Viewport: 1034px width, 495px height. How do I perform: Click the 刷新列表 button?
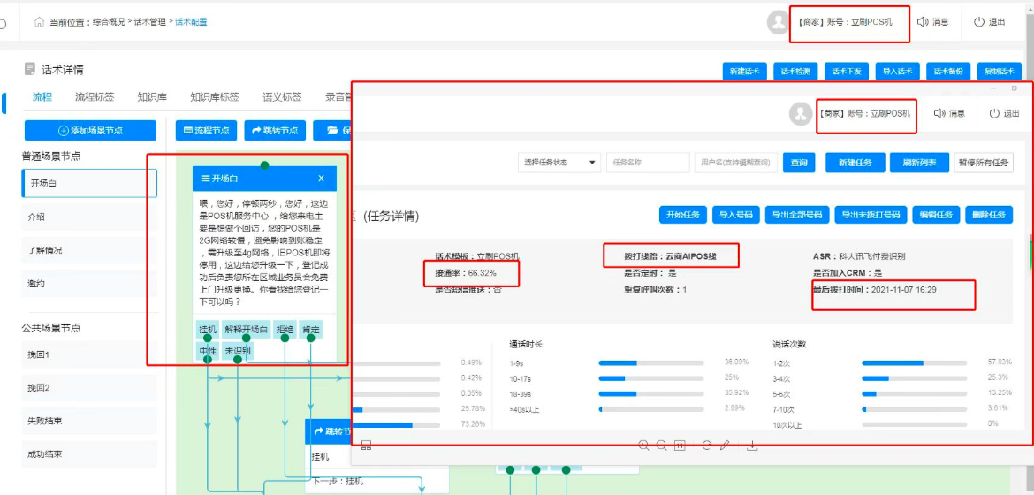point(919,163)
